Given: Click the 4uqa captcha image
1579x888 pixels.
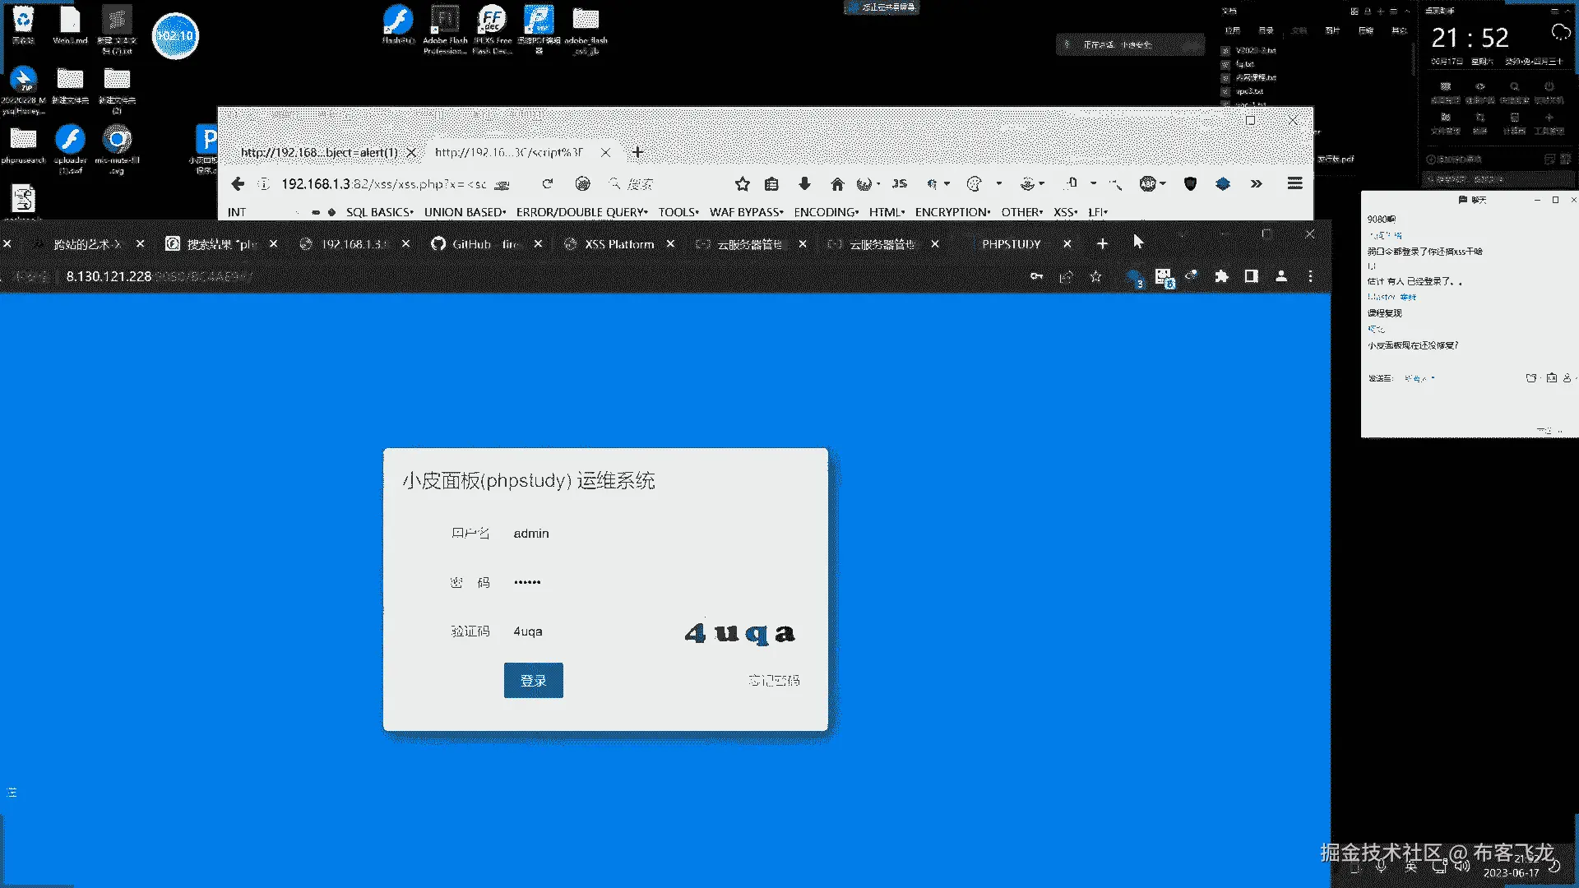Looking at the screenshot, I should [739, 632].
